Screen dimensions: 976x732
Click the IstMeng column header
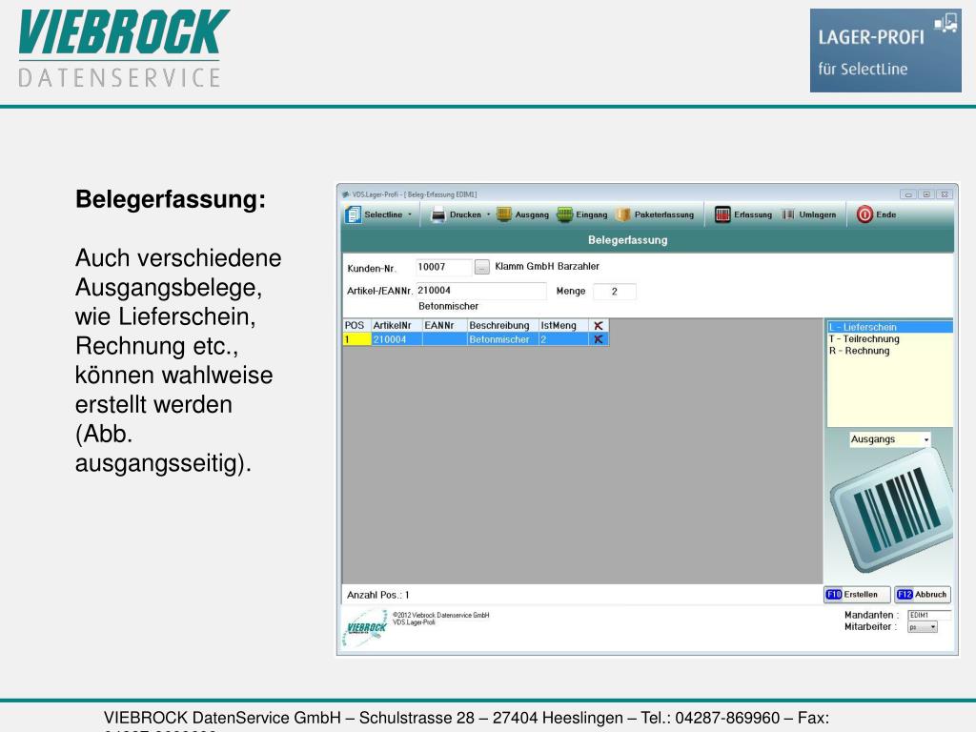point(563,326)
